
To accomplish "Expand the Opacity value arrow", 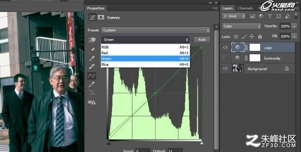I will [294, 26].
